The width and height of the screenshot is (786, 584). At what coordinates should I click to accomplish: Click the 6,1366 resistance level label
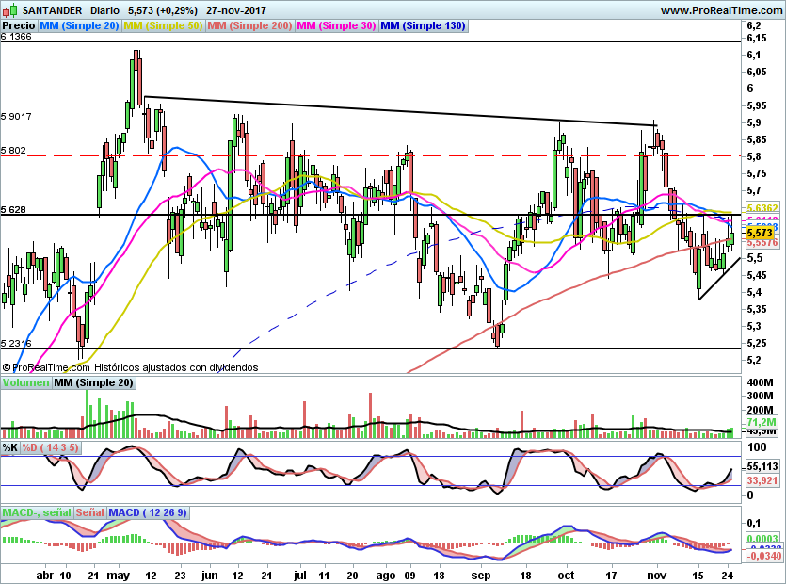coord(16,37)
